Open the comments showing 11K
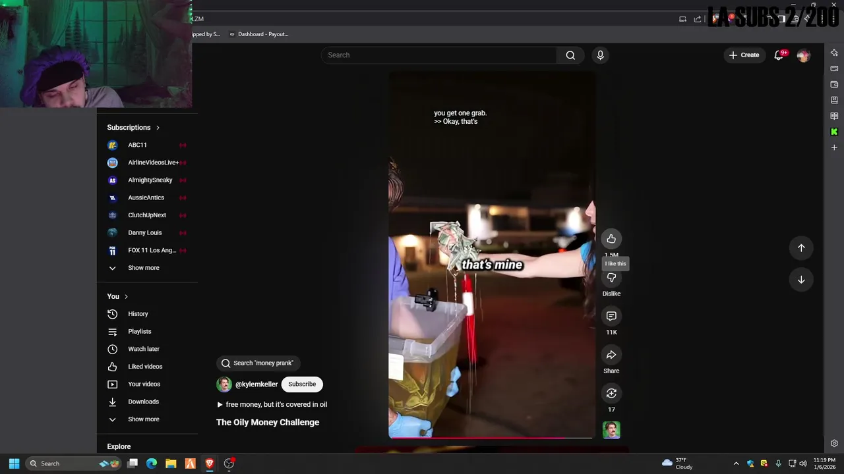Viewport: 844px width, 474px height. (611, 316)
